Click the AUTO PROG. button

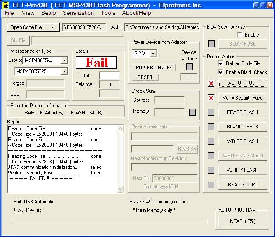(243, 83)
